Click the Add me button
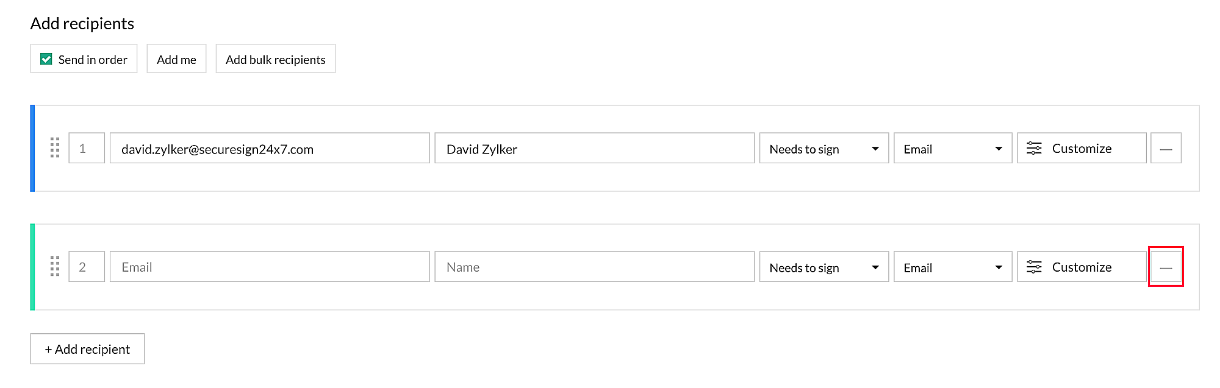Image resolution: width=1220 pixels, height=388 pixels. coord(176,59)
